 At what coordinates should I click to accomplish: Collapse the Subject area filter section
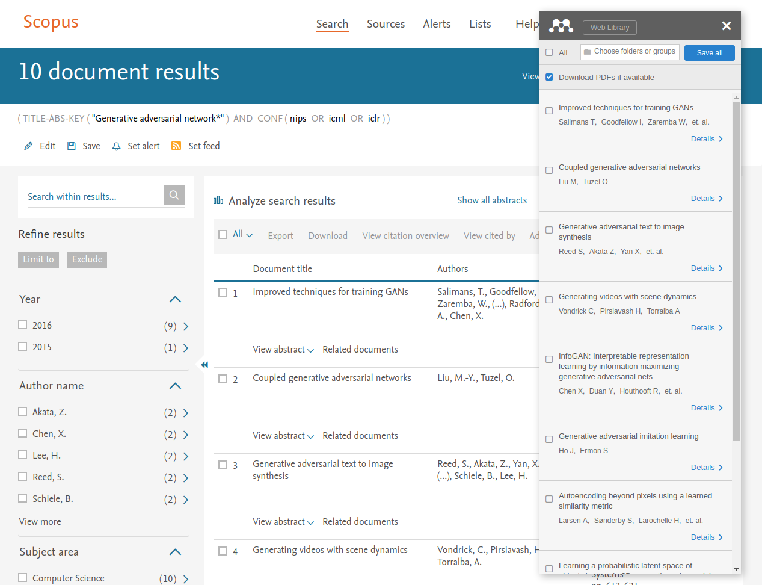click(175, 552)
